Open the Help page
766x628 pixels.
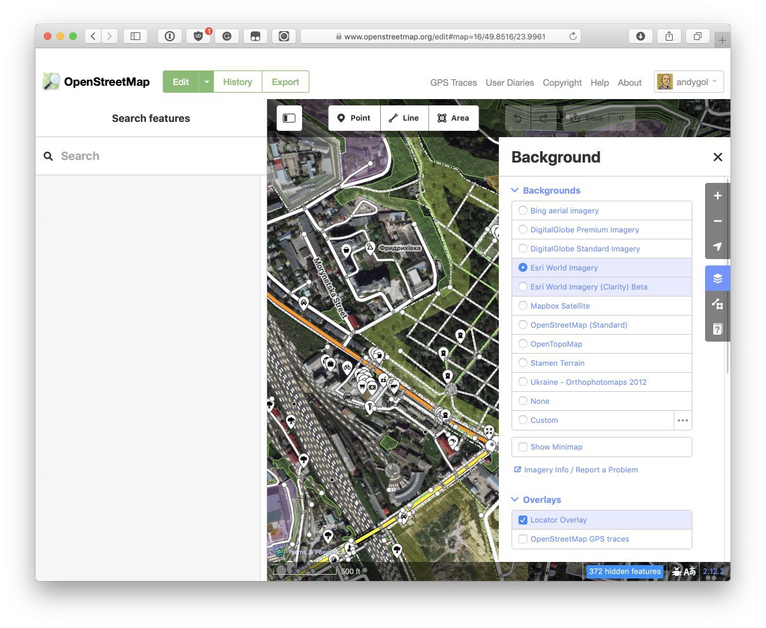click(600, 83)
